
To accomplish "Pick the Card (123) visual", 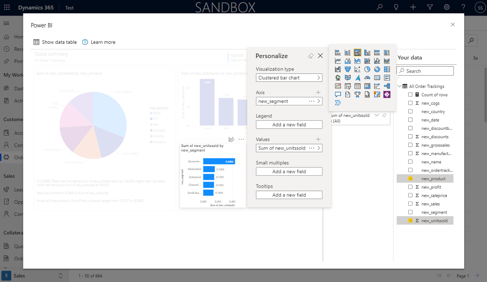I will point(377,78).
